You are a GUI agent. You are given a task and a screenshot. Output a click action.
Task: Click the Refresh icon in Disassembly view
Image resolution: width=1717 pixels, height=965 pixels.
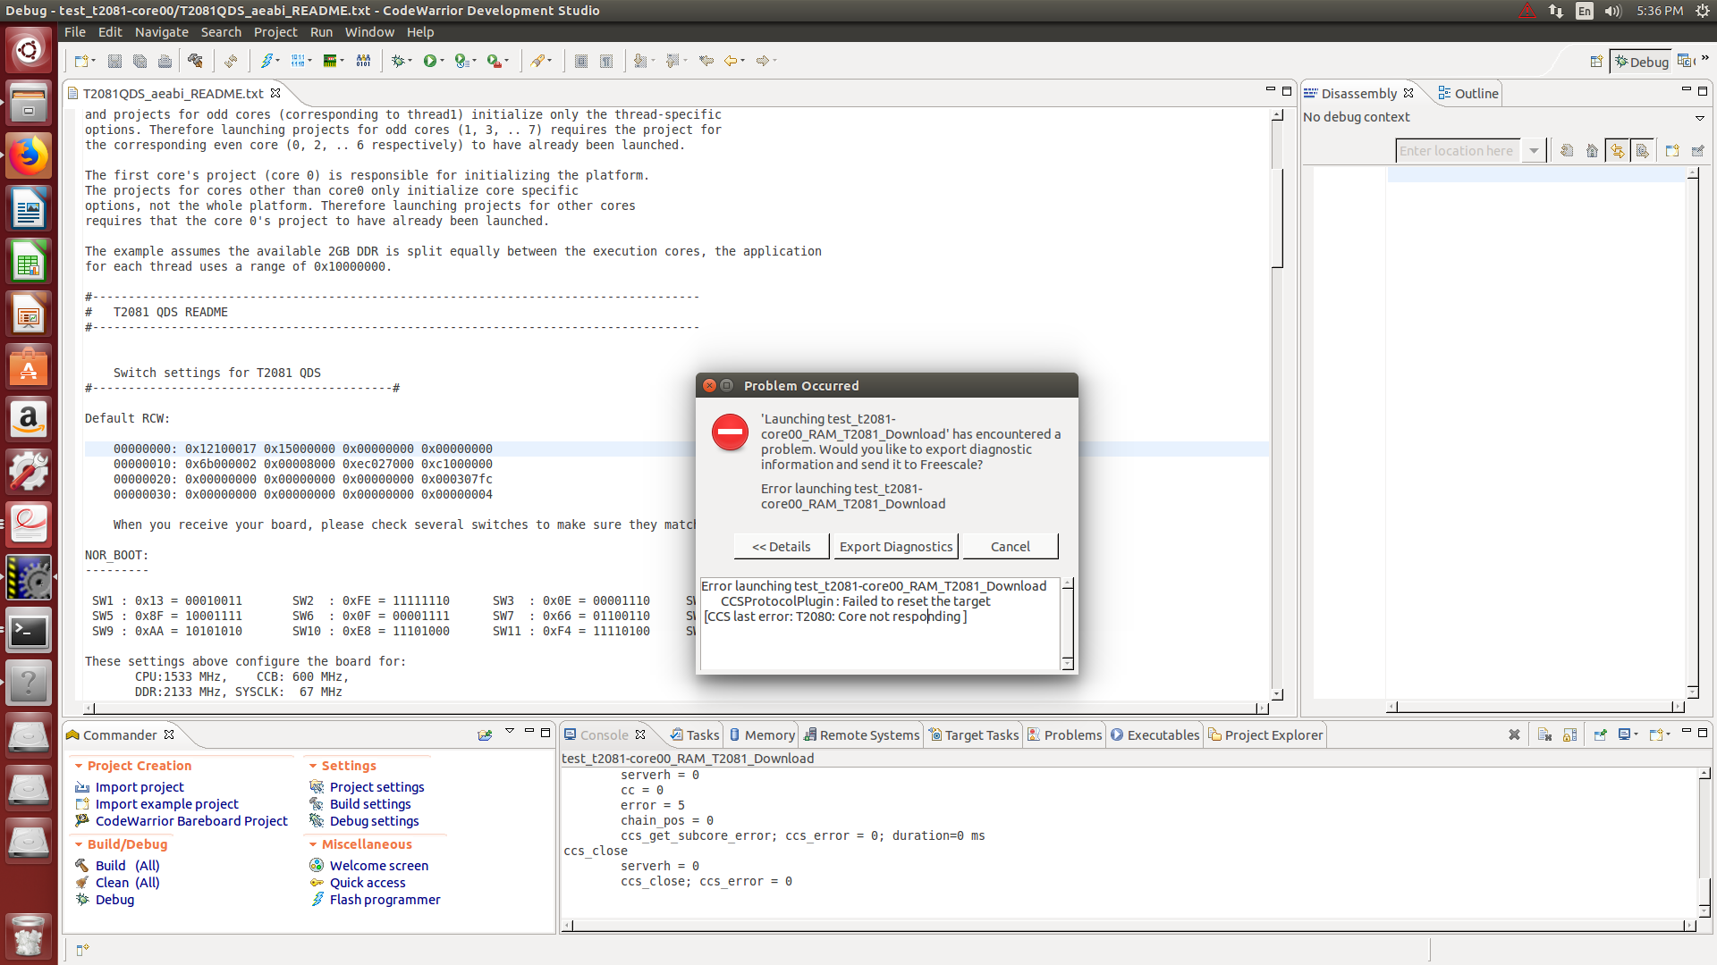[1567, 151]
